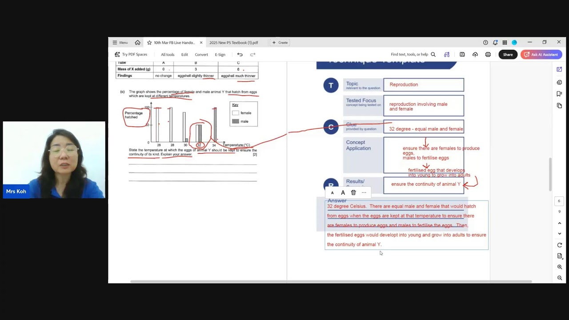The width and height of the screenshot is (569, 320).
Task: Redo the last undone action
Action: coord(252,55)
